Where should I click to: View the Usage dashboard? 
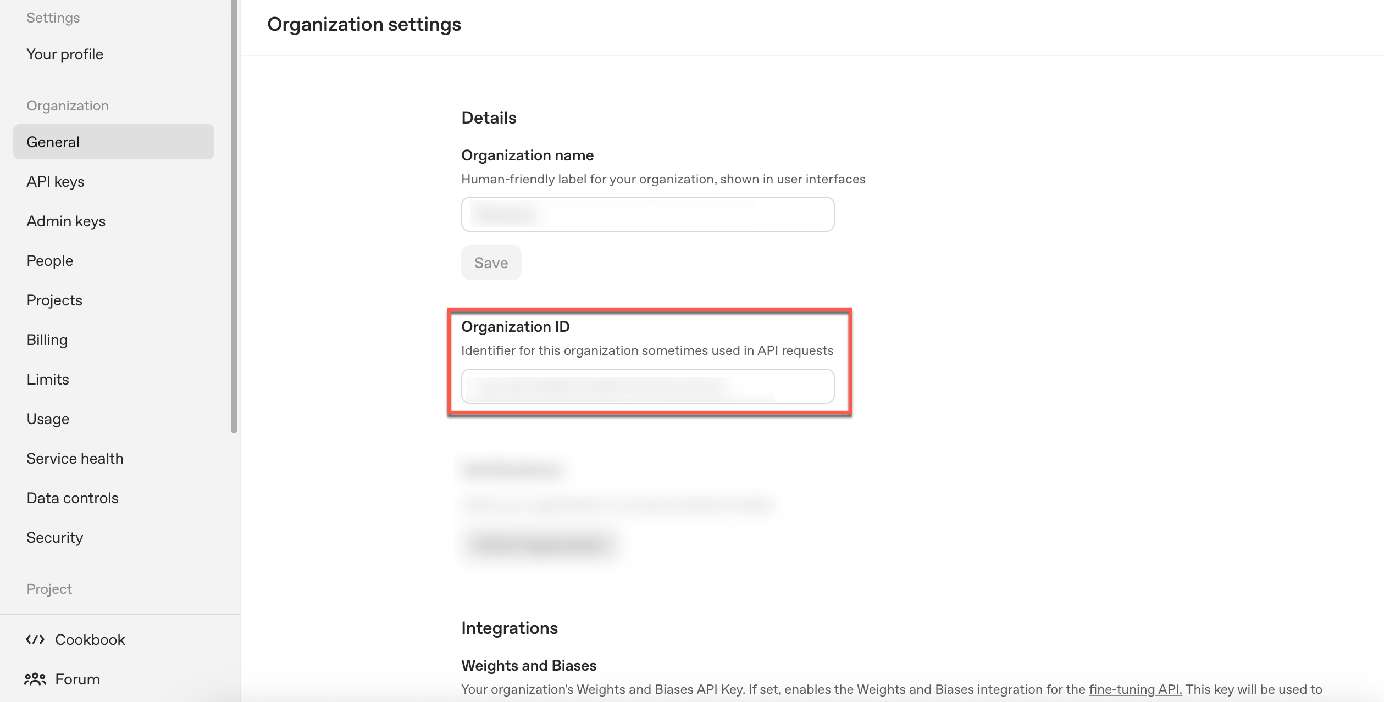click(48, 419)
